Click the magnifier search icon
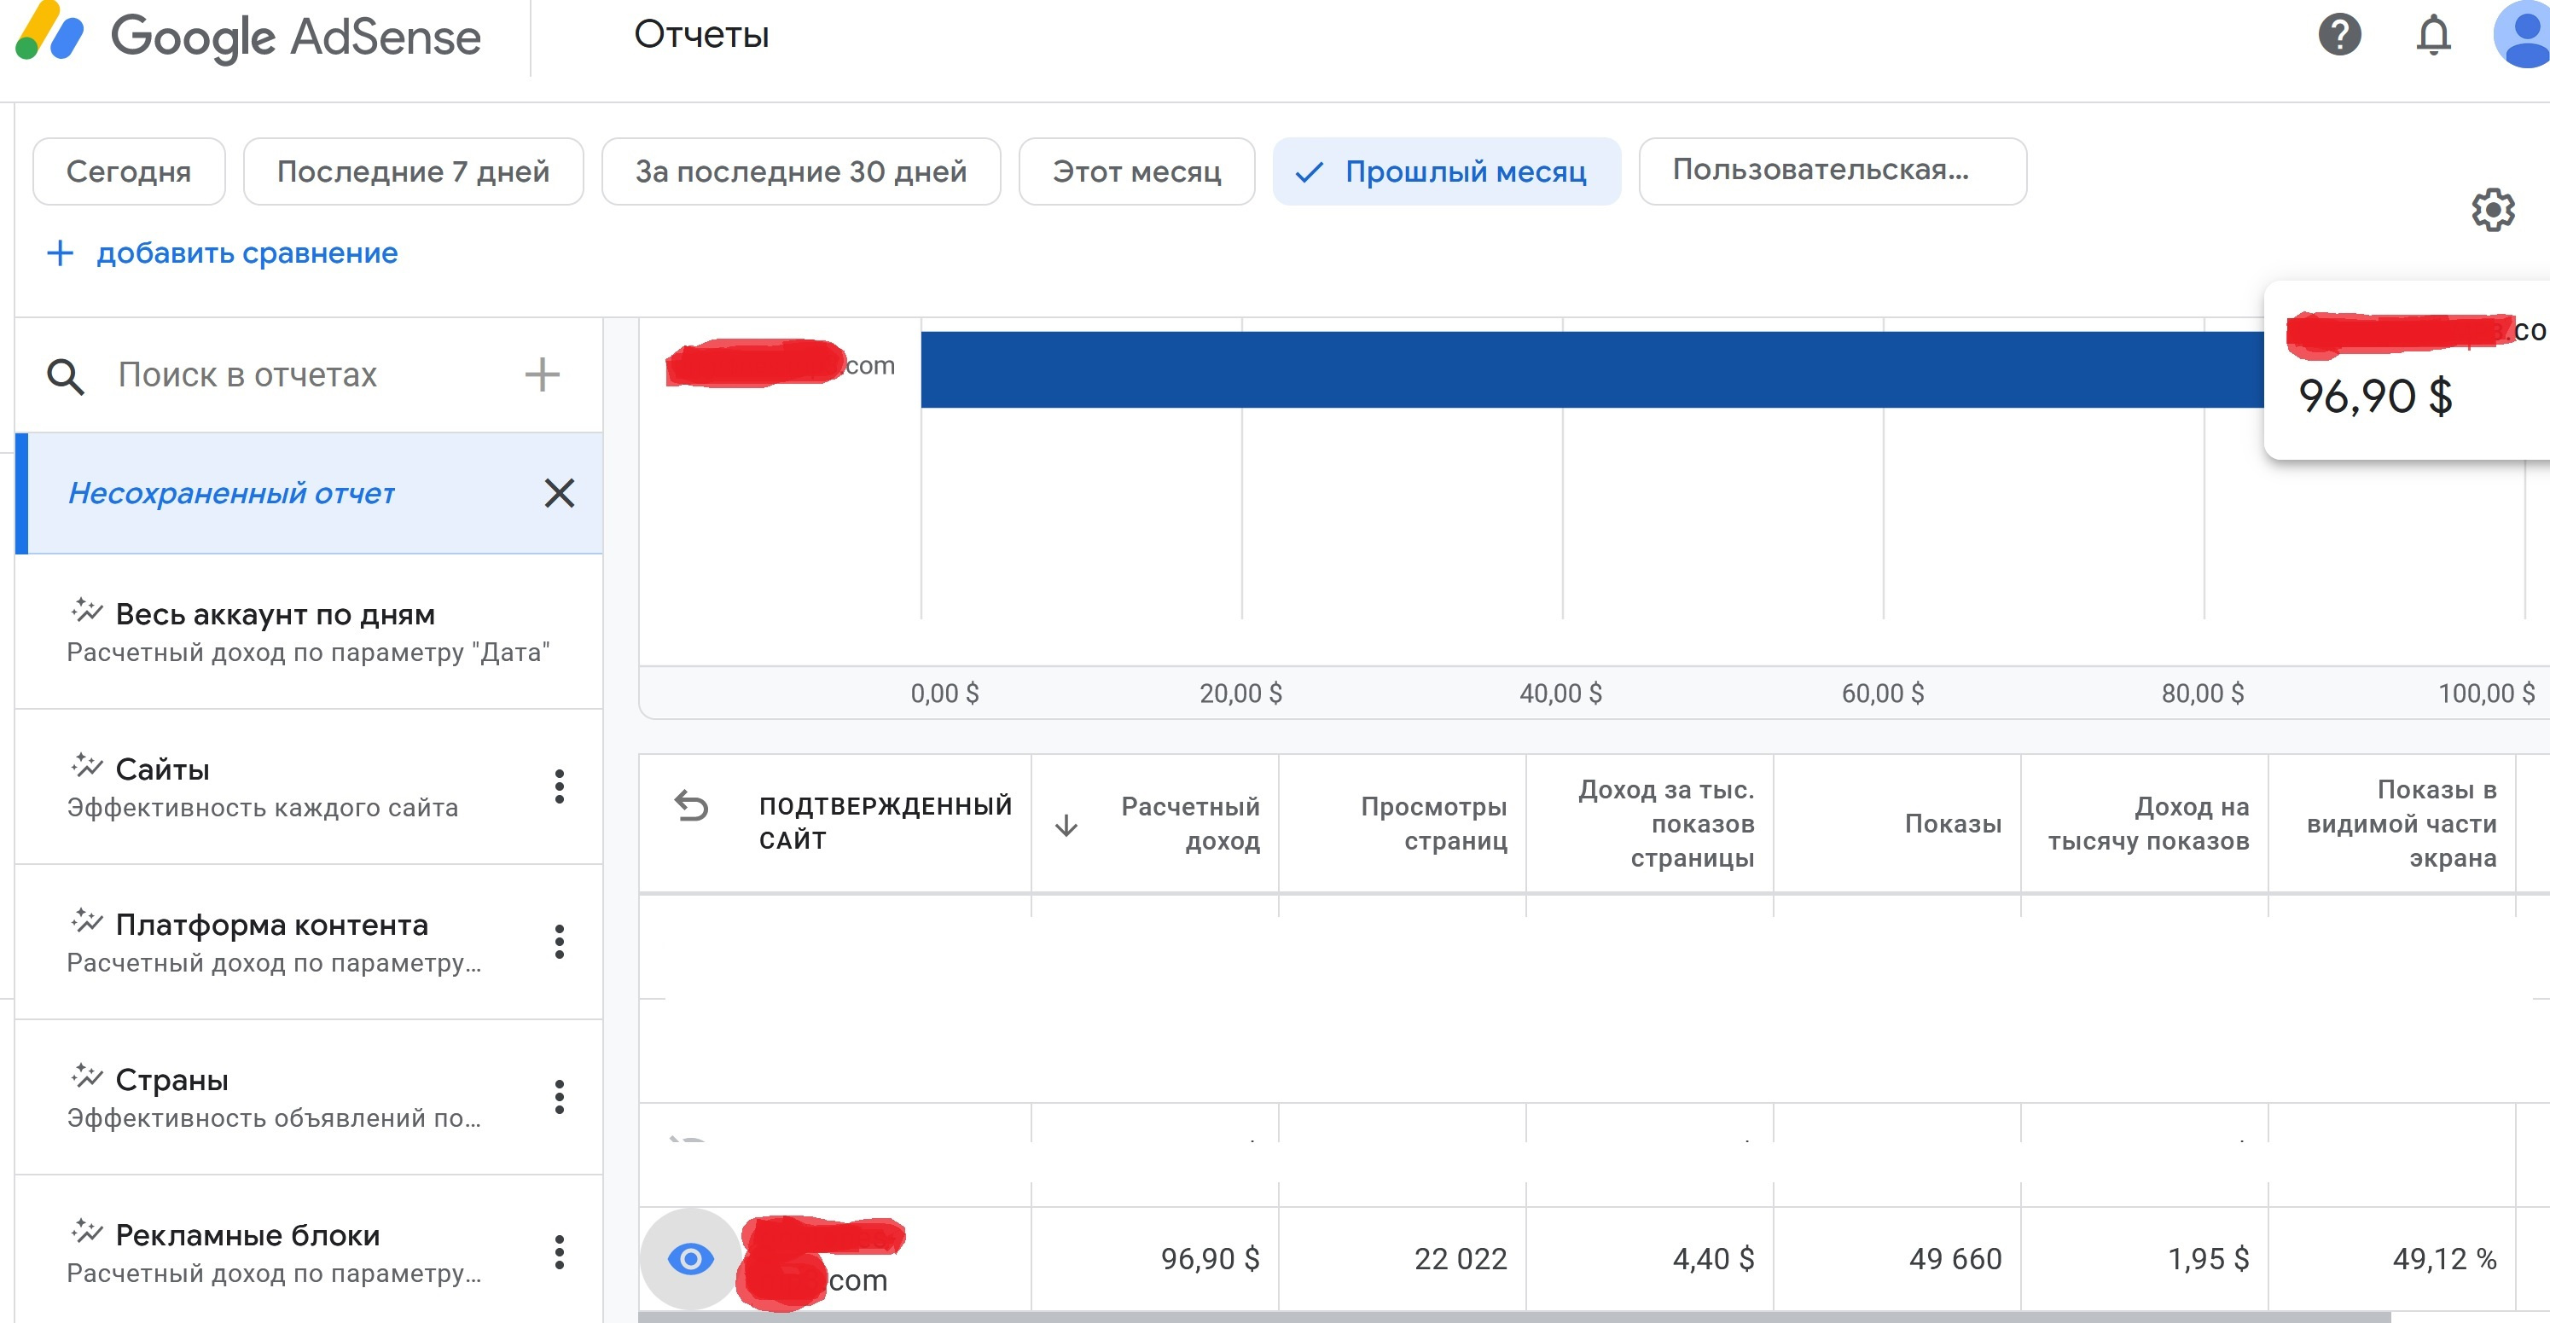The height and width of the screenshot is (1323, 2550). pyautogui.click(x=66, y=376)
